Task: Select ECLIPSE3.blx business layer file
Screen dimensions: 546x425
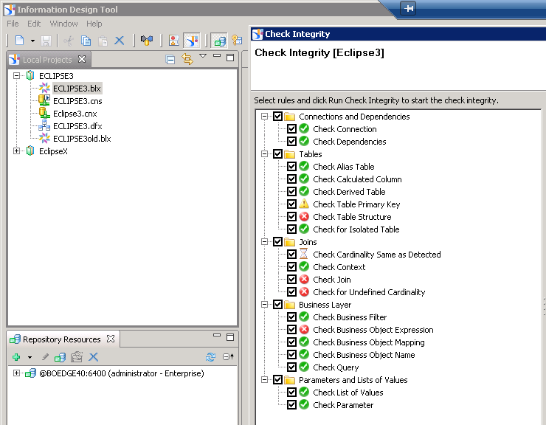Action: click(x=77, y=89)
